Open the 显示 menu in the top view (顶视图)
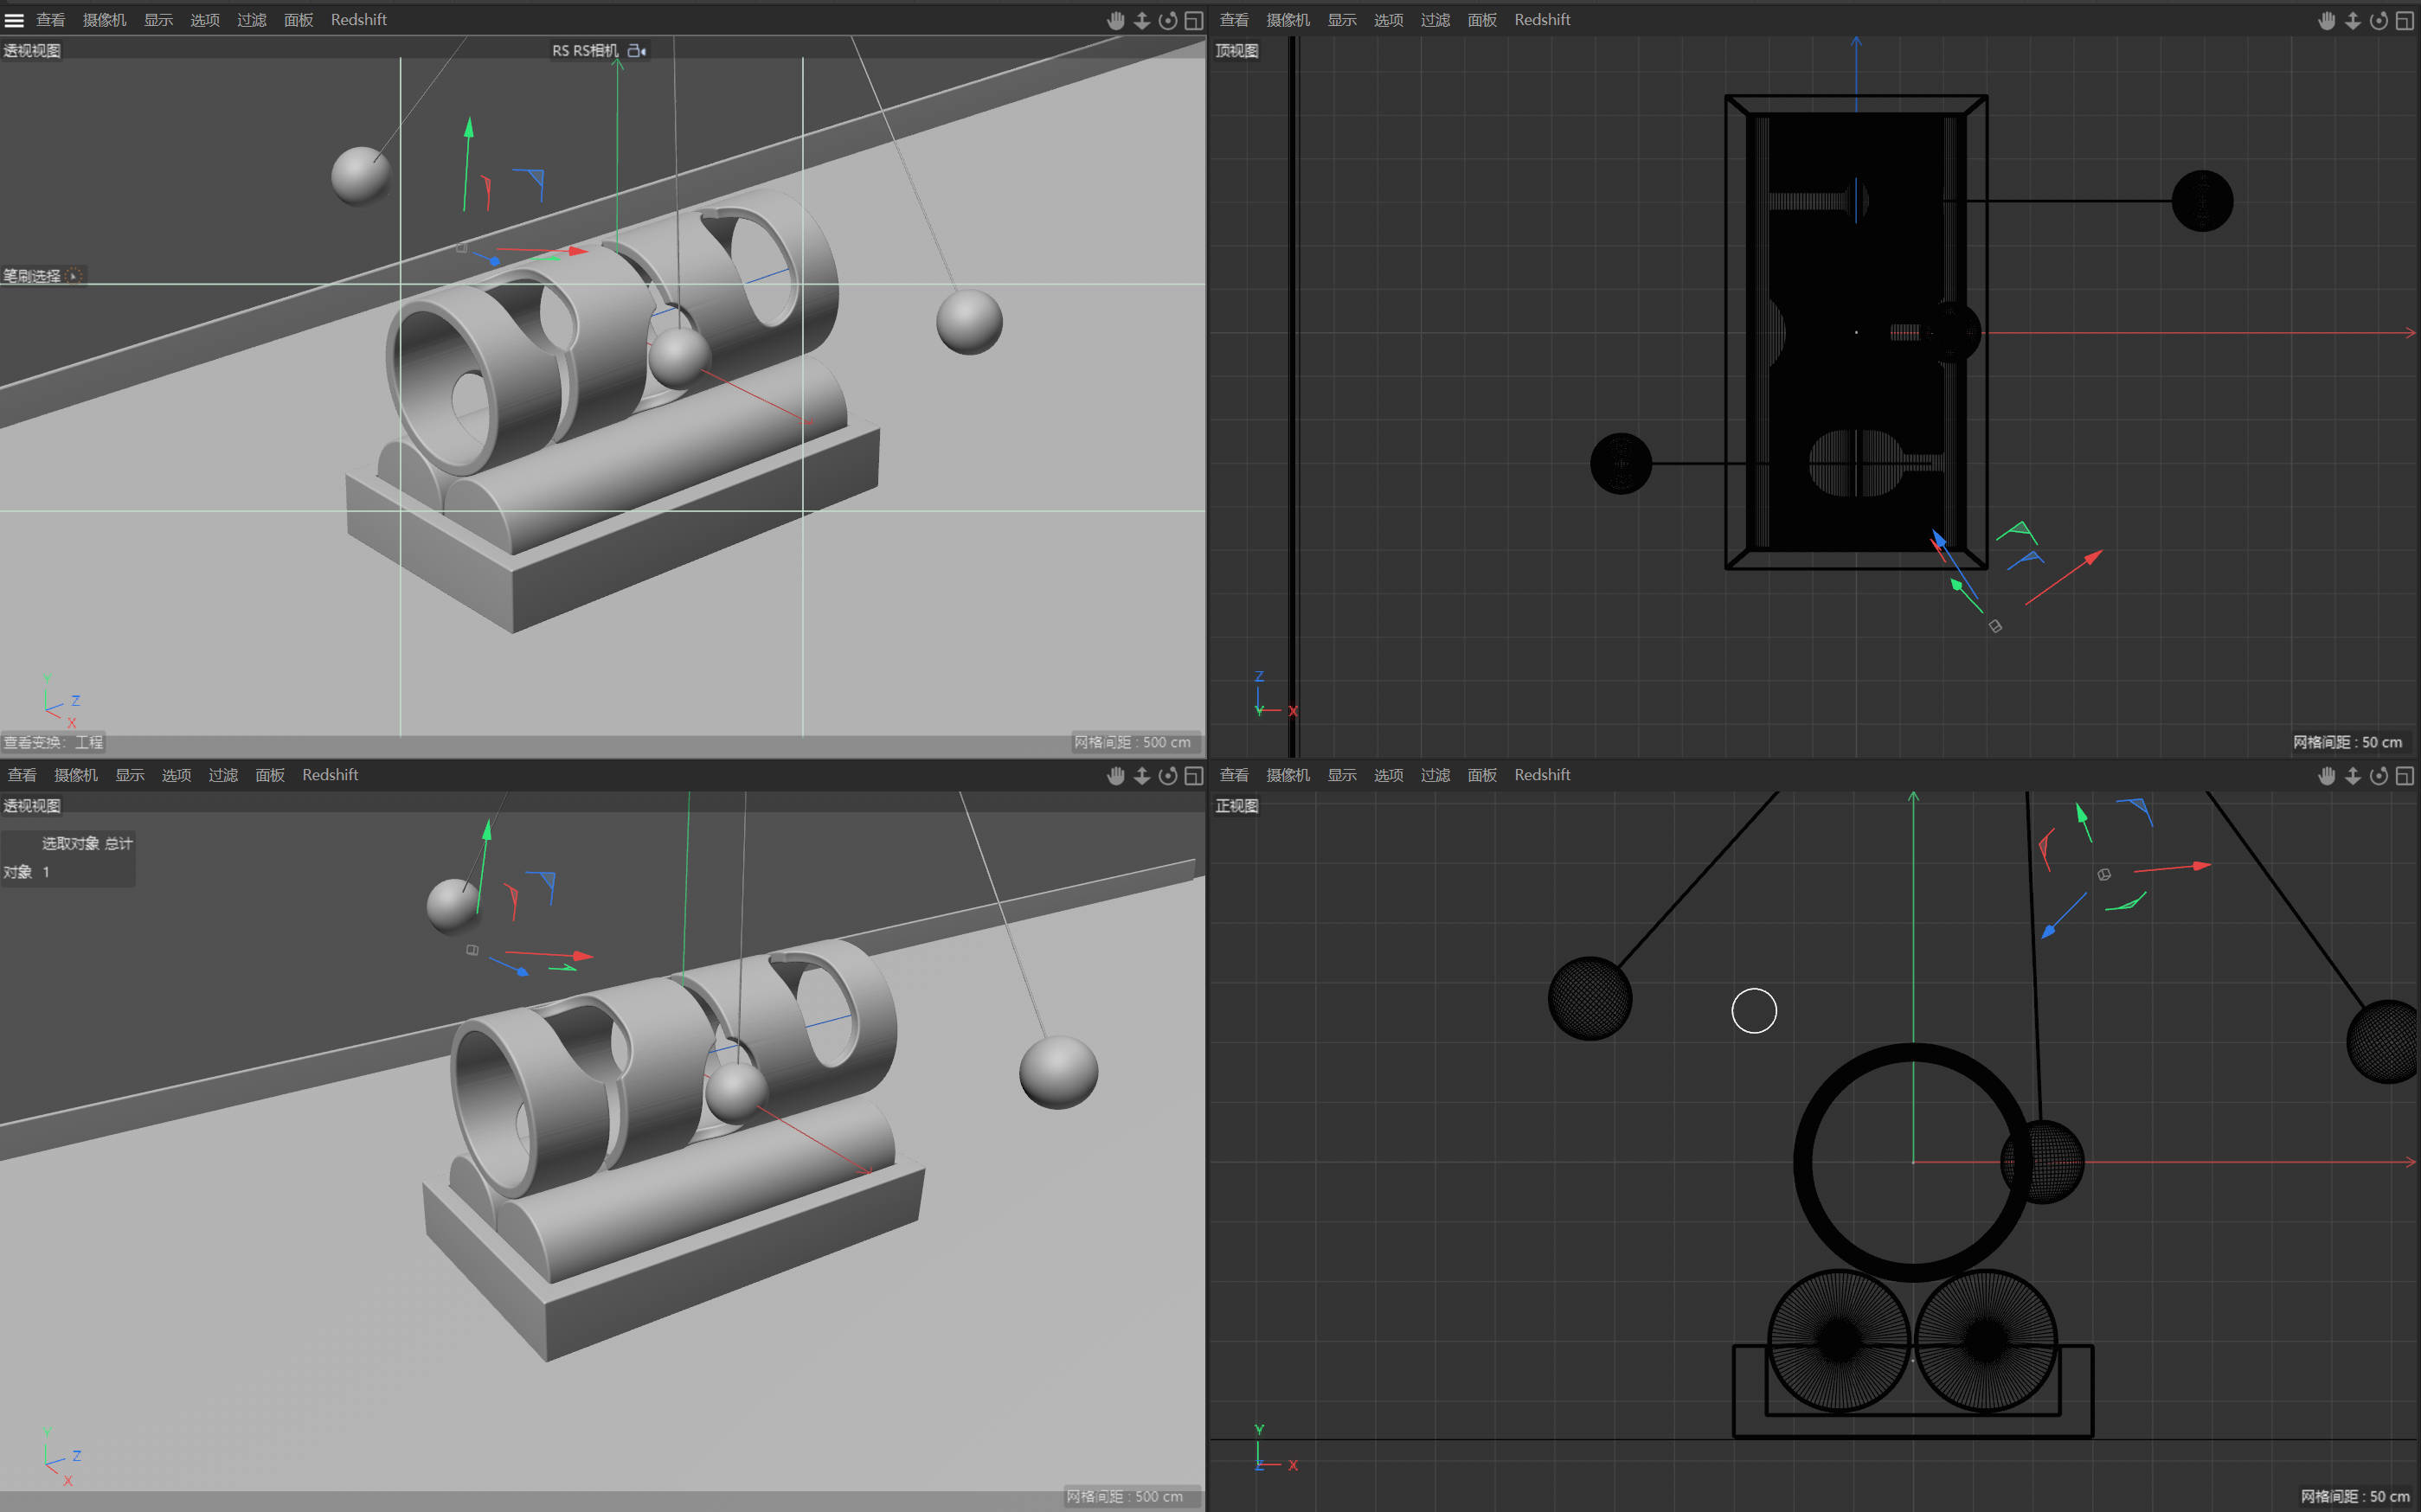Viewport: 2421px width, 1512px height. [x=1341, y=20]
